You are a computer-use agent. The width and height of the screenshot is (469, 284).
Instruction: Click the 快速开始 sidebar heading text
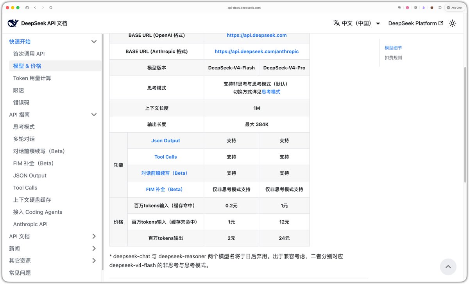(20, 41)
